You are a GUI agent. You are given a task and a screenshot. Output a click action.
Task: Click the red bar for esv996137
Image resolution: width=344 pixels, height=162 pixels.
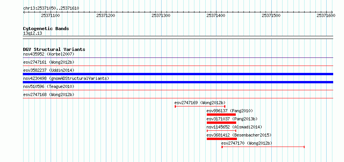pos(221,115)
